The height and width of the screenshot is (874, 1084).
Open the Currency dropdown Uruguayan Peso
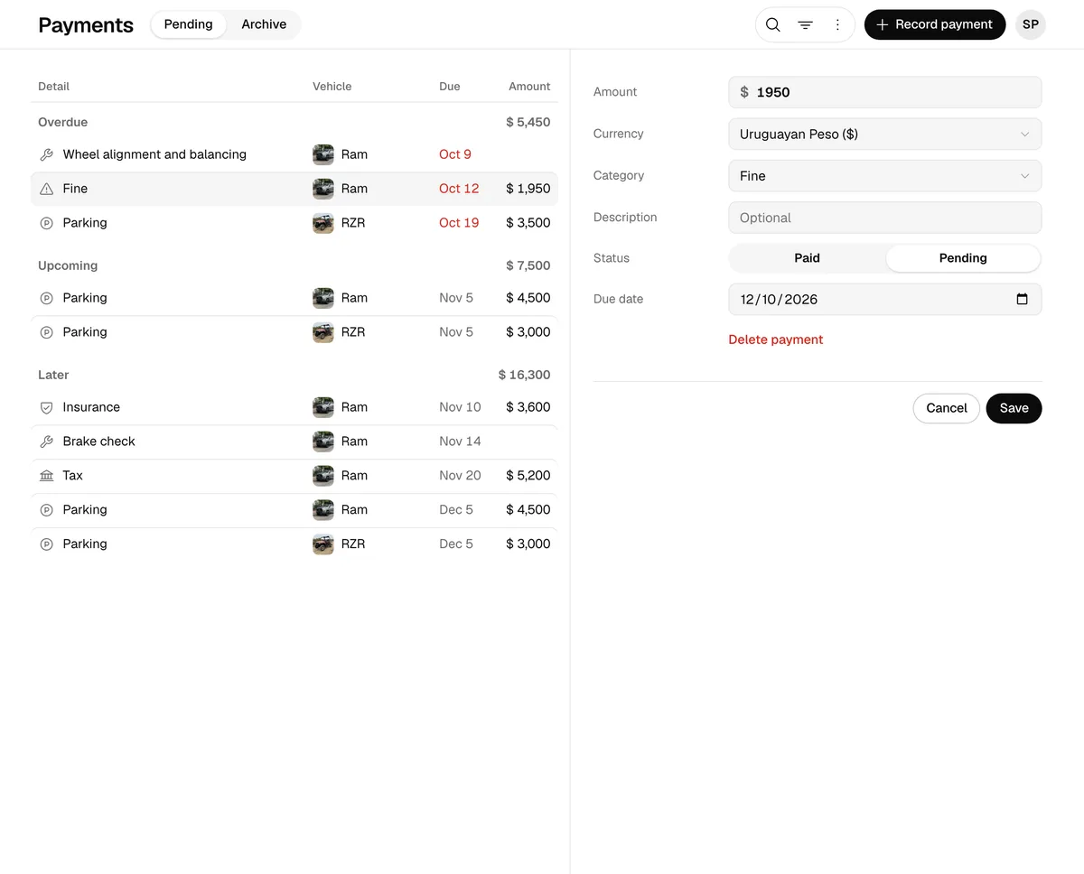point(884,135)
